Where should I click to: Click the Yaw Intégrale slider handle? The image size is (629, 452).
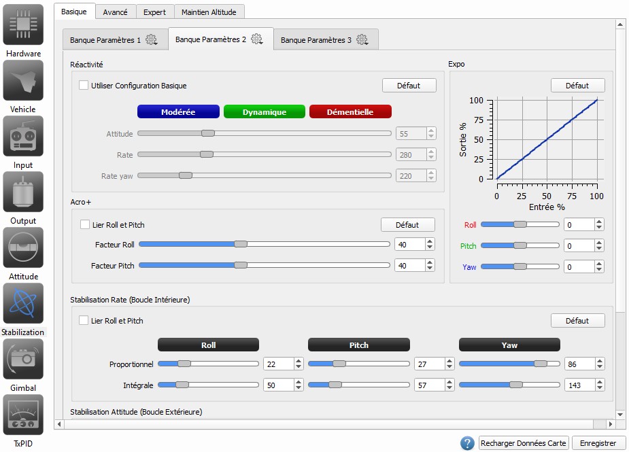(x=516, y=385)
